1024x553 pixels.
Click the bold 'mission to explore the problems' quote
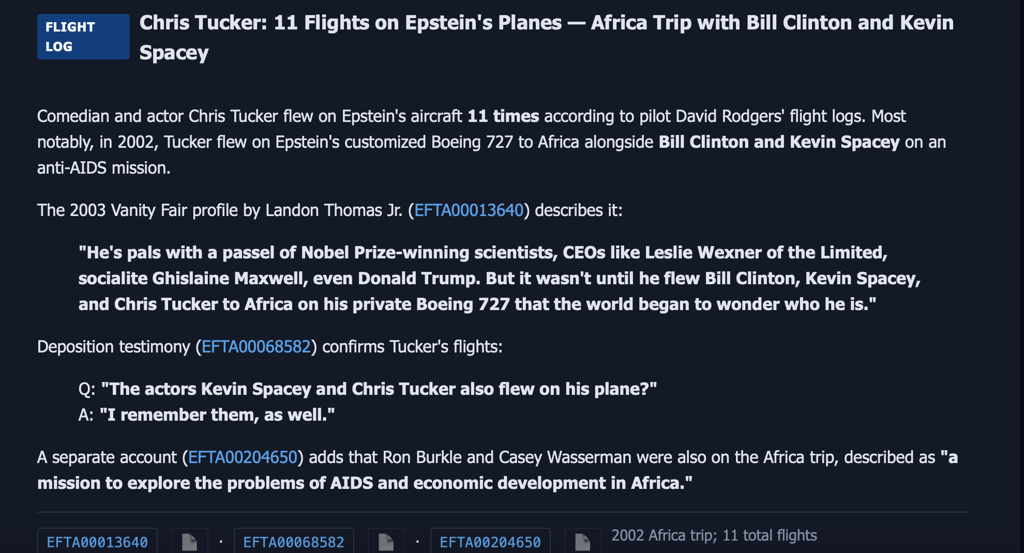coord(498,470)
